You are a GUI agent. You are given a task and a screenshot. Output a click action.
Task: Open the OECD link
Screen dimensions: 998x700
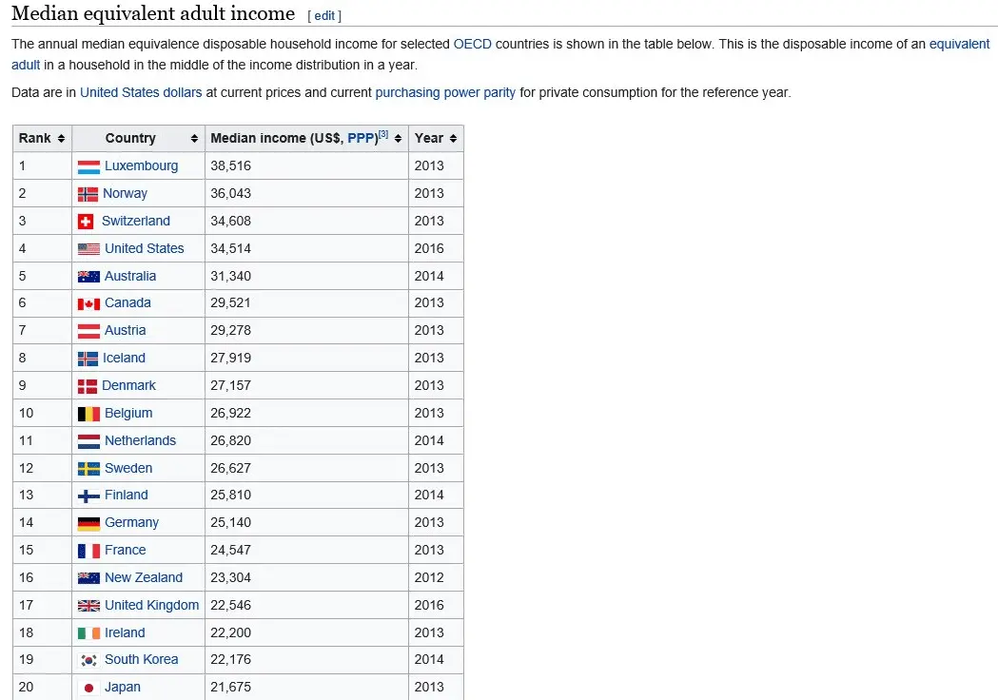pos(473,44)
